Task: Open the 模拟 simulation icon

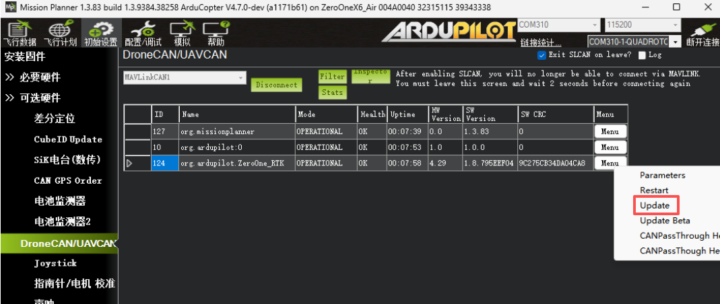Action: coord(183,34)
